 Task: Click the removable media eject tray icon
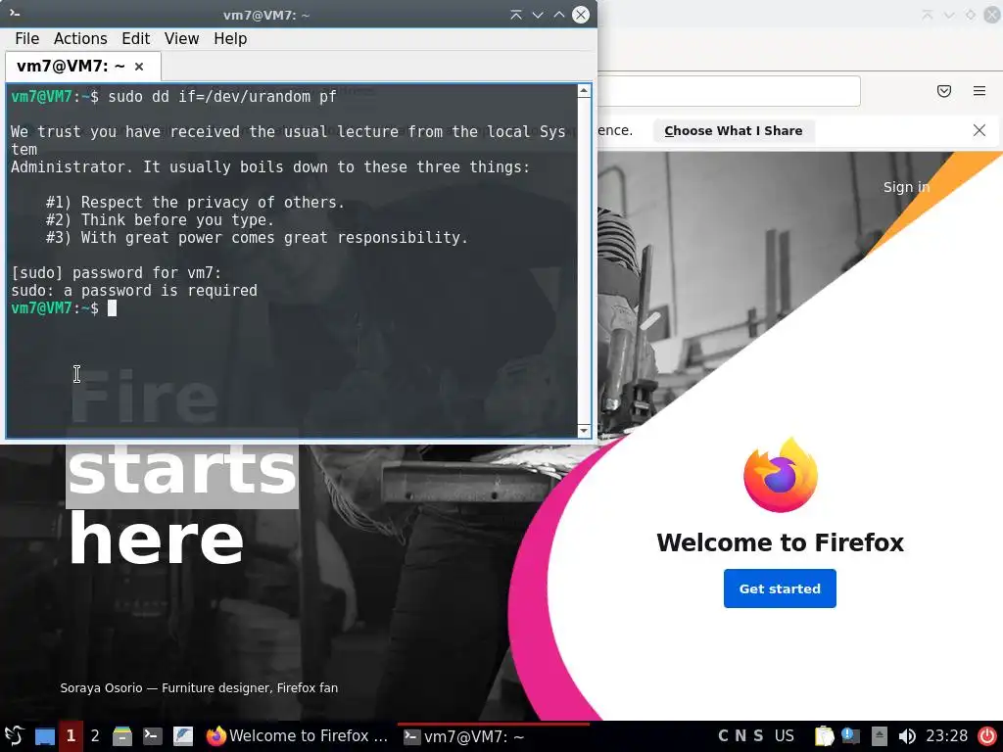click(880, 736)
